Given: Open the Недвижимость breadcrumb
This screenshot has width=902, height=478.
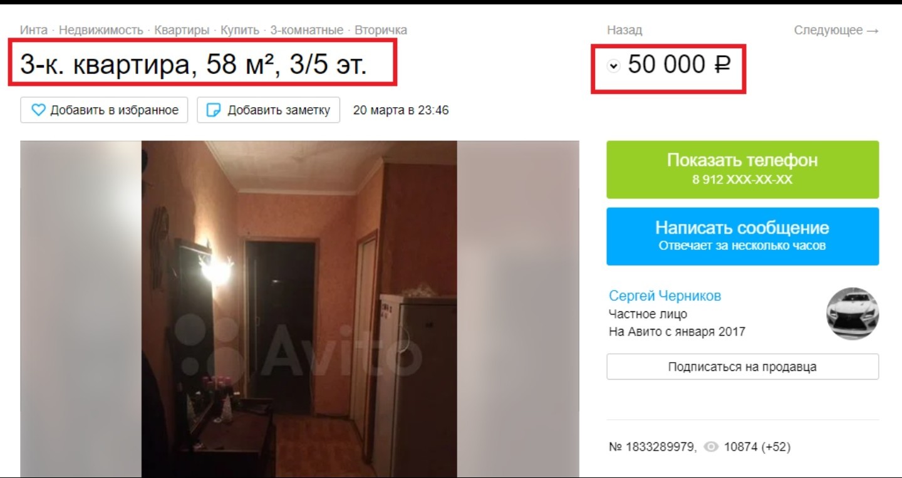Looking at the screenshot, I should (101, 30).
